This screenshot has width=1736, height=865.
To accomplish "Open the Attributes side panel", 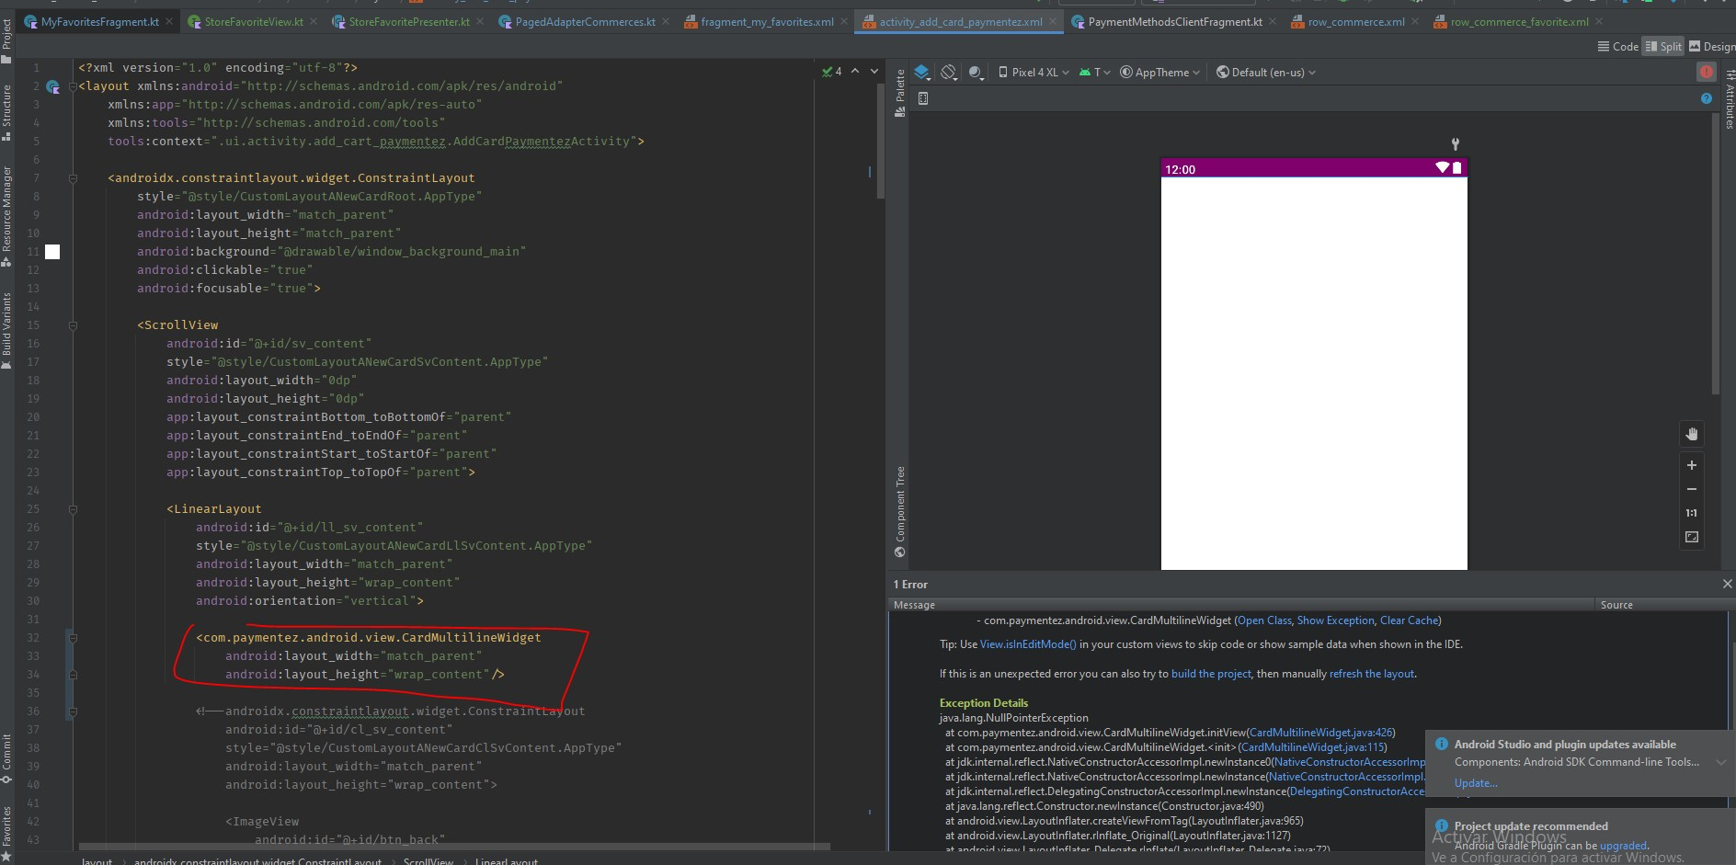I will [x=1729, y=99].
